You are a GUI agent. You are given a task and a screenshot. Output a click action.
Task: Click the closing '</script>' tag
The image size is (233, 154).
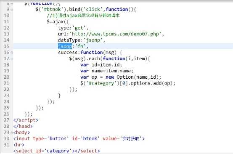coord(26,120)
